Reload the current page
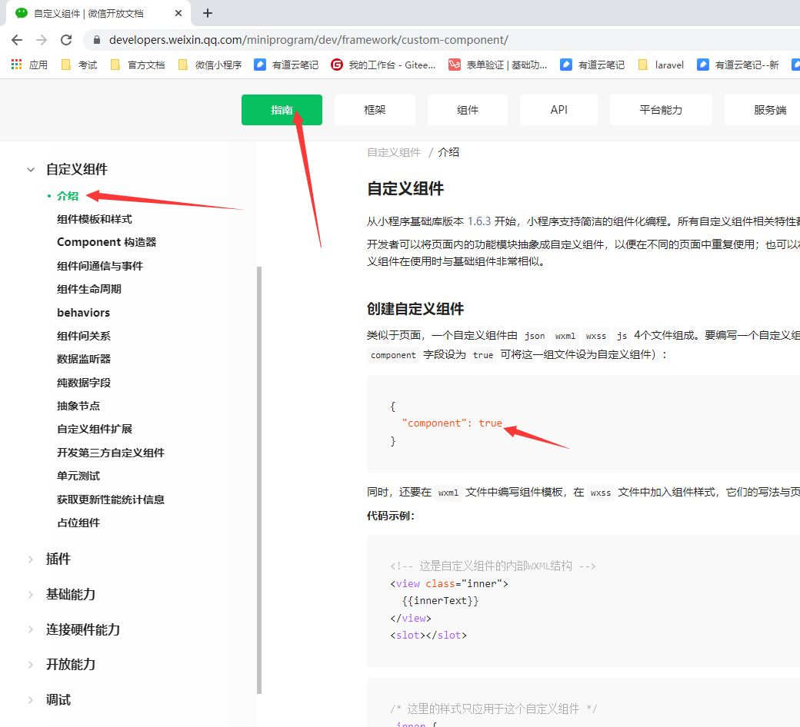Screen dimensions: 800x727 (x=68, y=39)
